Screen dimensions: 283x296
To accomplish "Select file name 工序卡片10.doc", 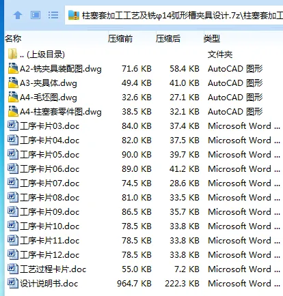I will [49, 226].
